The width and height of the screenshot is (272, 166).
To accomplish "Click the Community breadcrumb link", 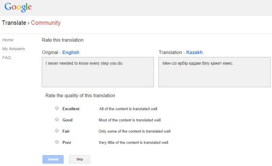I will [x=46, y=23].
